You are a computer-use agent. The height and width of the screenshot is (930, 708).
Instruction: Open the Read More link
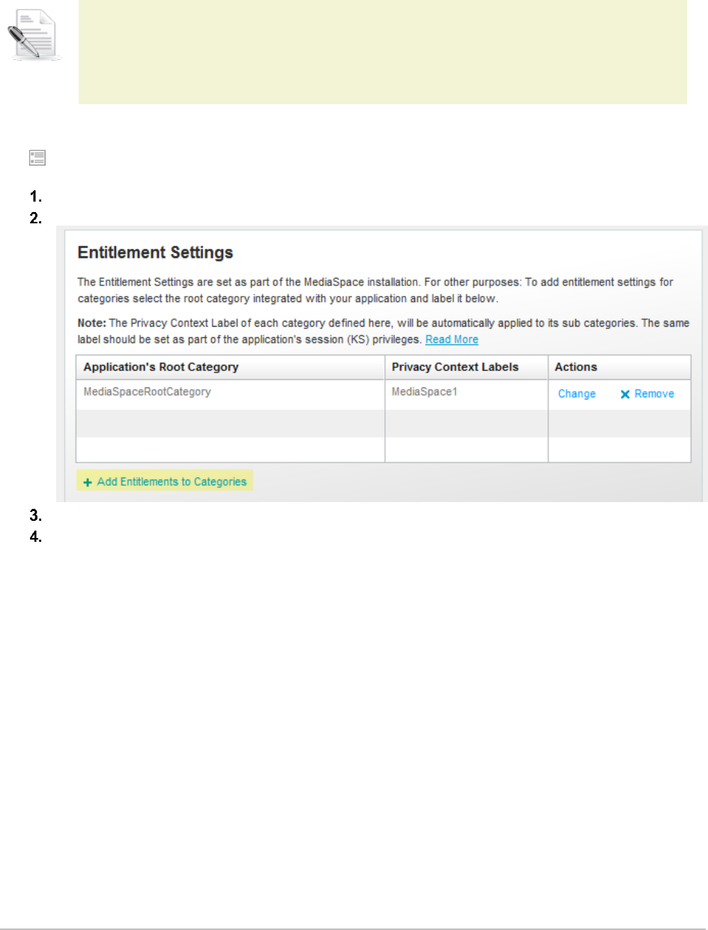(452, 339)
